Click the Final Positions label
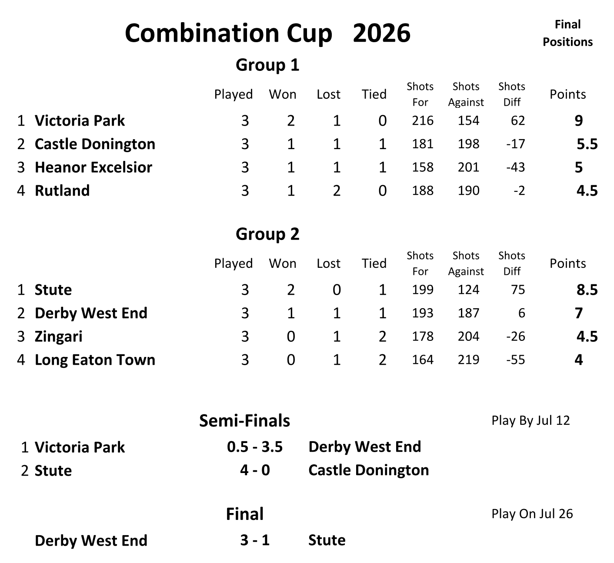 click(x=567, y=33)
